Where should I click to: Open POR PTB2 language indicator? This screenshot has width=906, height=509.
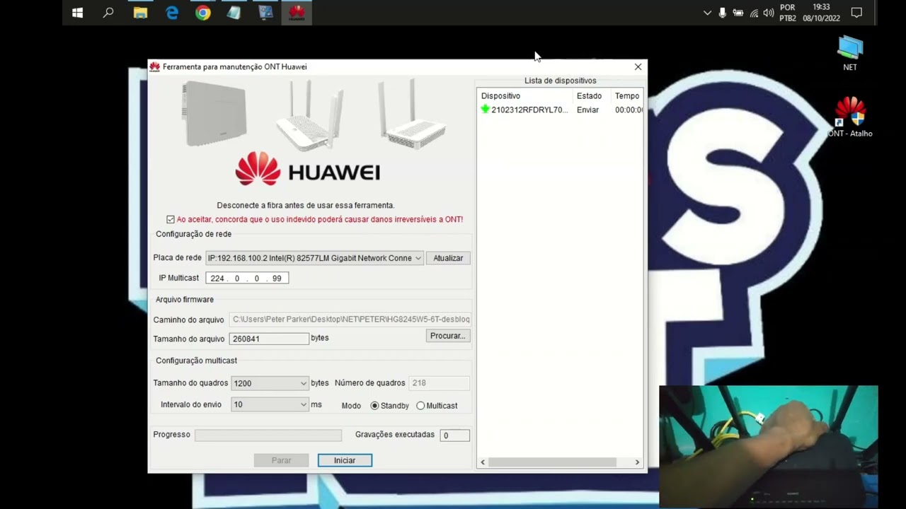(x=788, y=13)
